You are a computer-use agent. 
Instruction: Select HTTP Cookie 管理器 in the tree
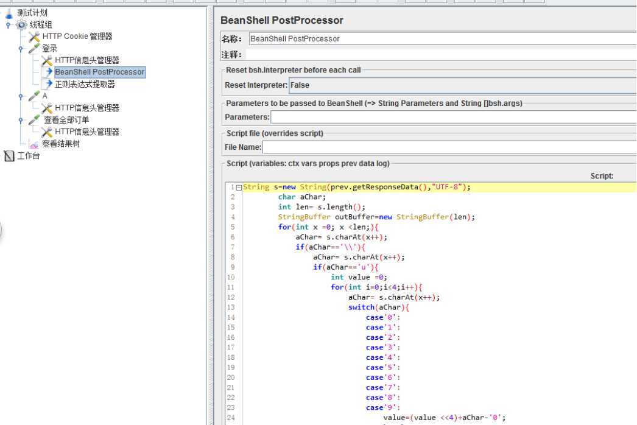click(x=77, y=37)
